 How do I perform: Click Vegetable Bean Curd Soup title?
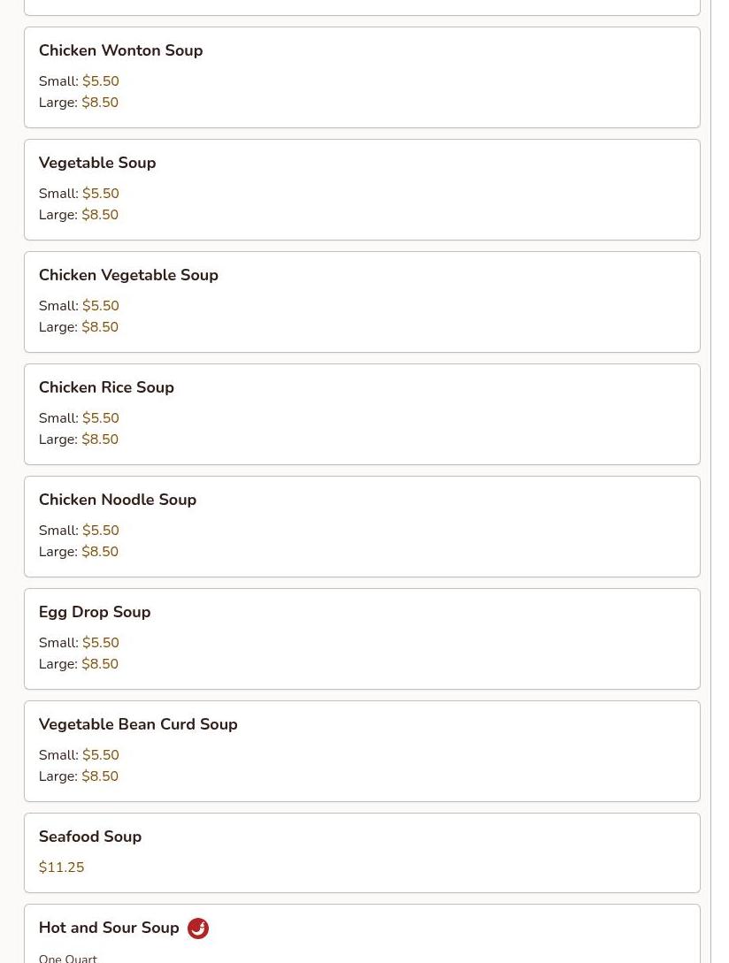click(x=138, y=725)
